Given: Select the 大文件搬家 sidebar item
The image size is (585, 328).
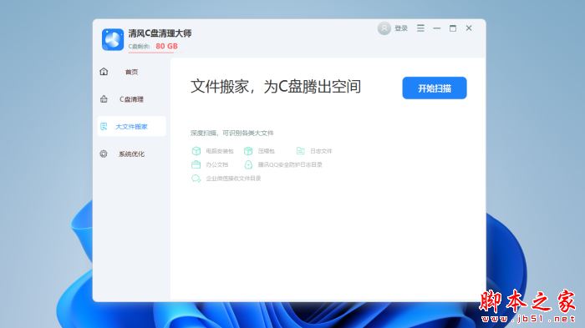Looking at the screenshot, I should coord(131,126).
